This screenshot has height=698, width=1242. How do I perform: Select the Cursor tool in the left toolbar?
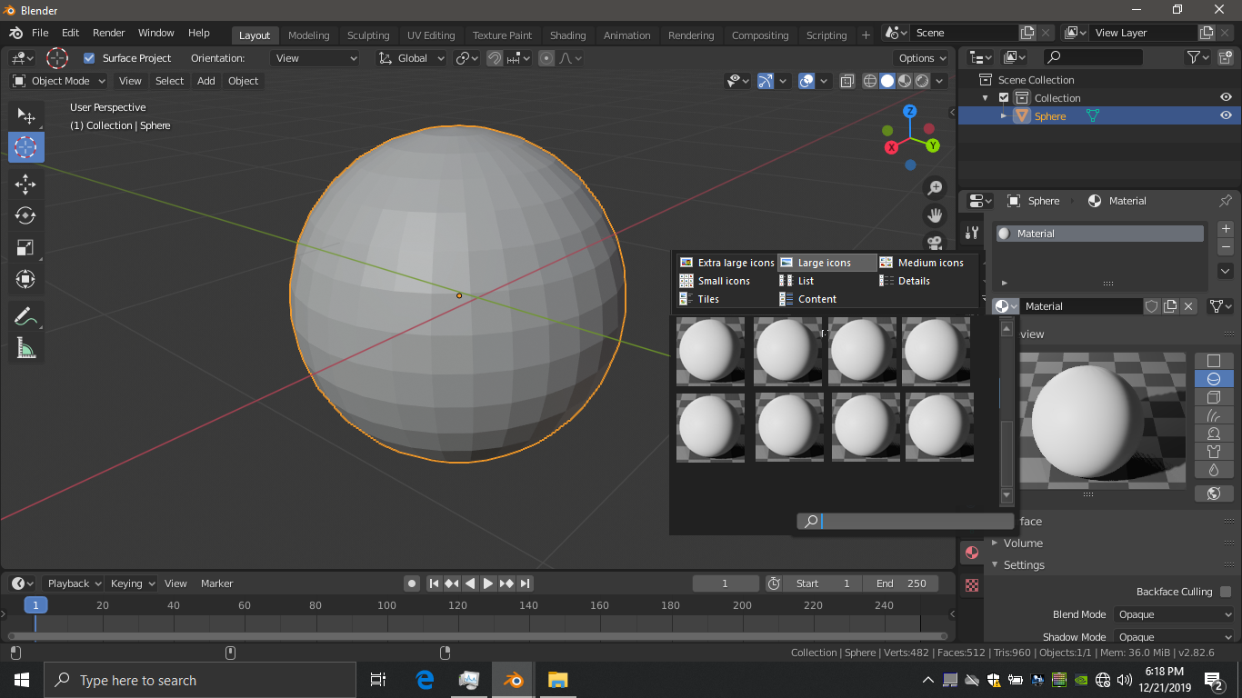pos(26,147)
